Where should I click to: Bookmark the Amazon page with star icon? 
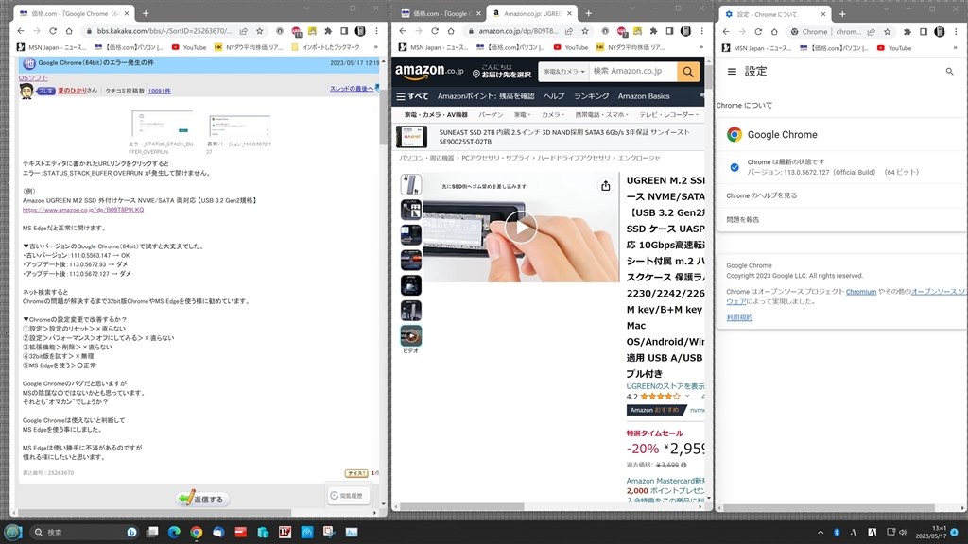coord(584,31)
